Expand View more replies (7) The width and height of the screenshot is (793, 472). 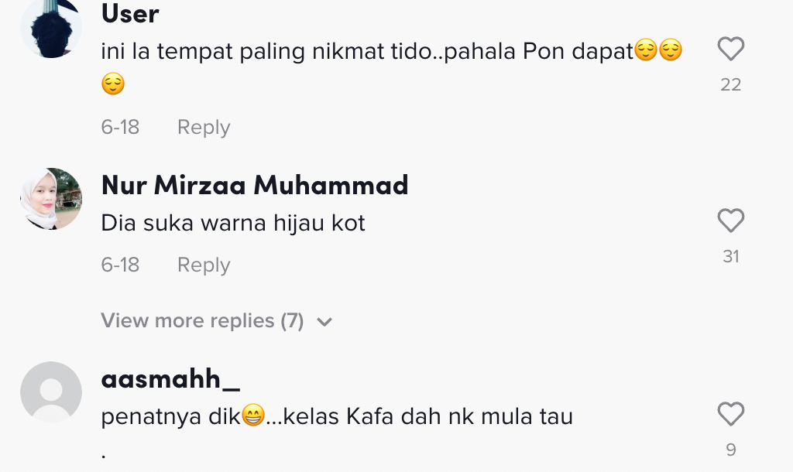(202, 321)
